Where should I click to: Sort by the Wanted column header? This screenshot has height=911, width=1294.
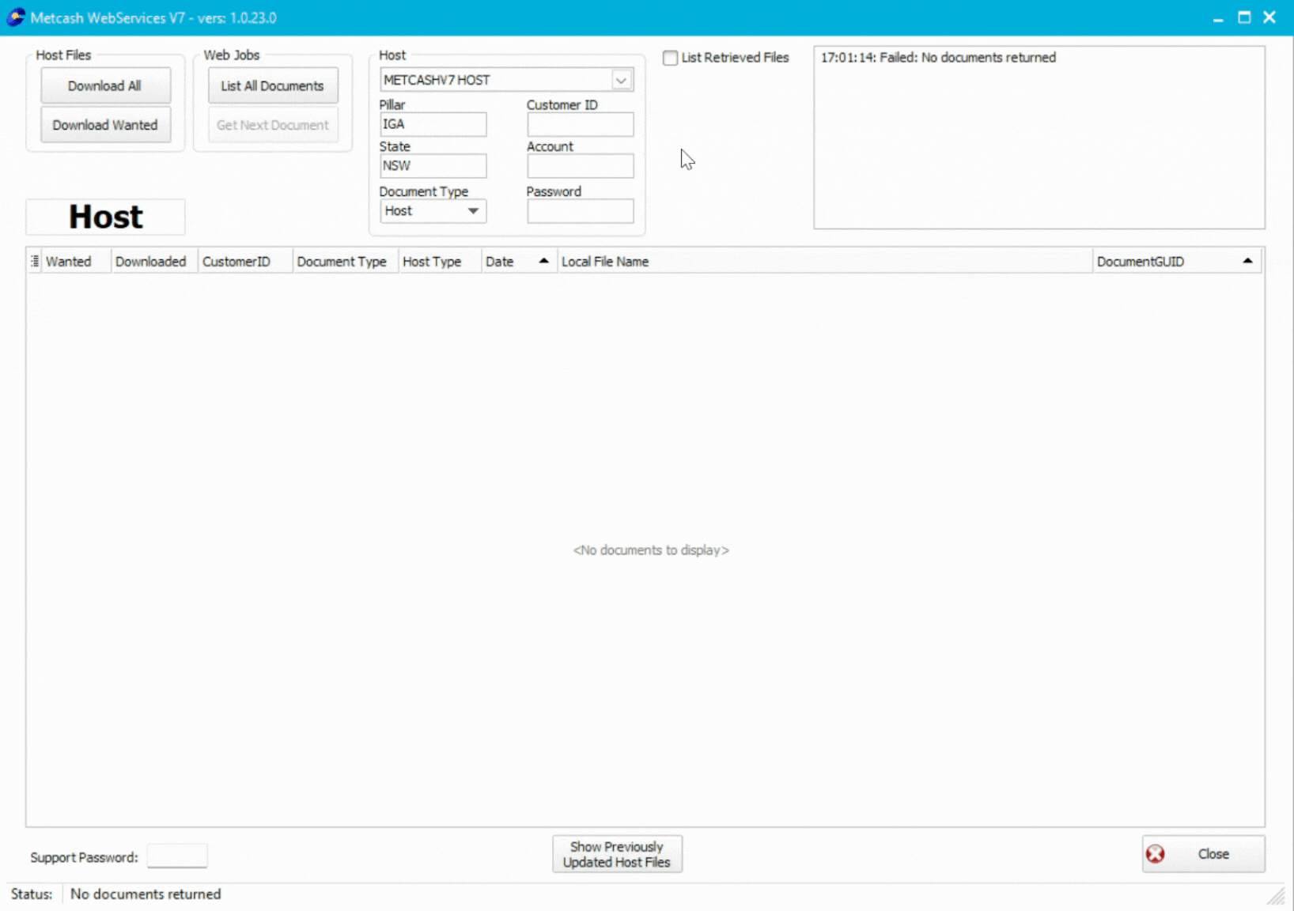68,262
